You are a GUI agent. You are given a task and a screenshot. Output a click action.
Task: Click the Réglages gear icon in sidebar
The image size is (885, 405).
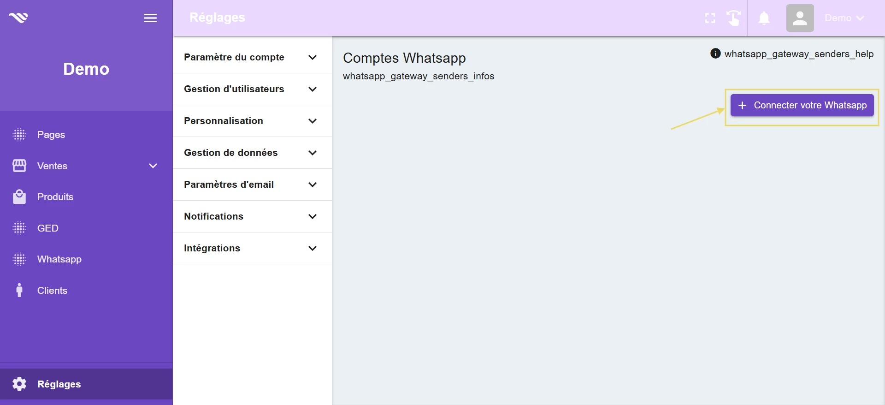(x=19, y=384)
